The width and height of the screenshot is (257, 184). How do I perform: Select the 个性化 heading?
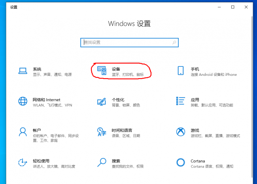[118, 100]
